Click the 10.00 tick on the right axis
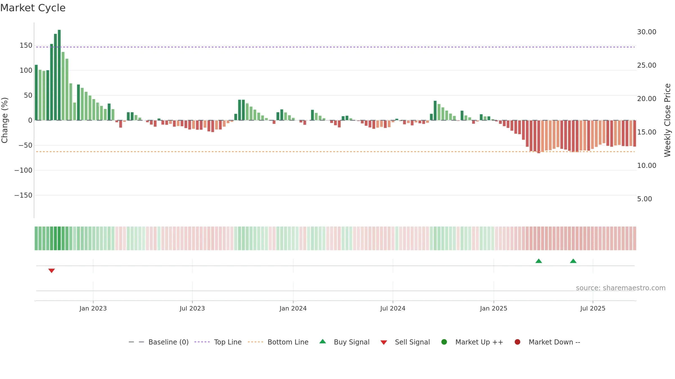The image size is (675, 379). (x=647, y=165)
